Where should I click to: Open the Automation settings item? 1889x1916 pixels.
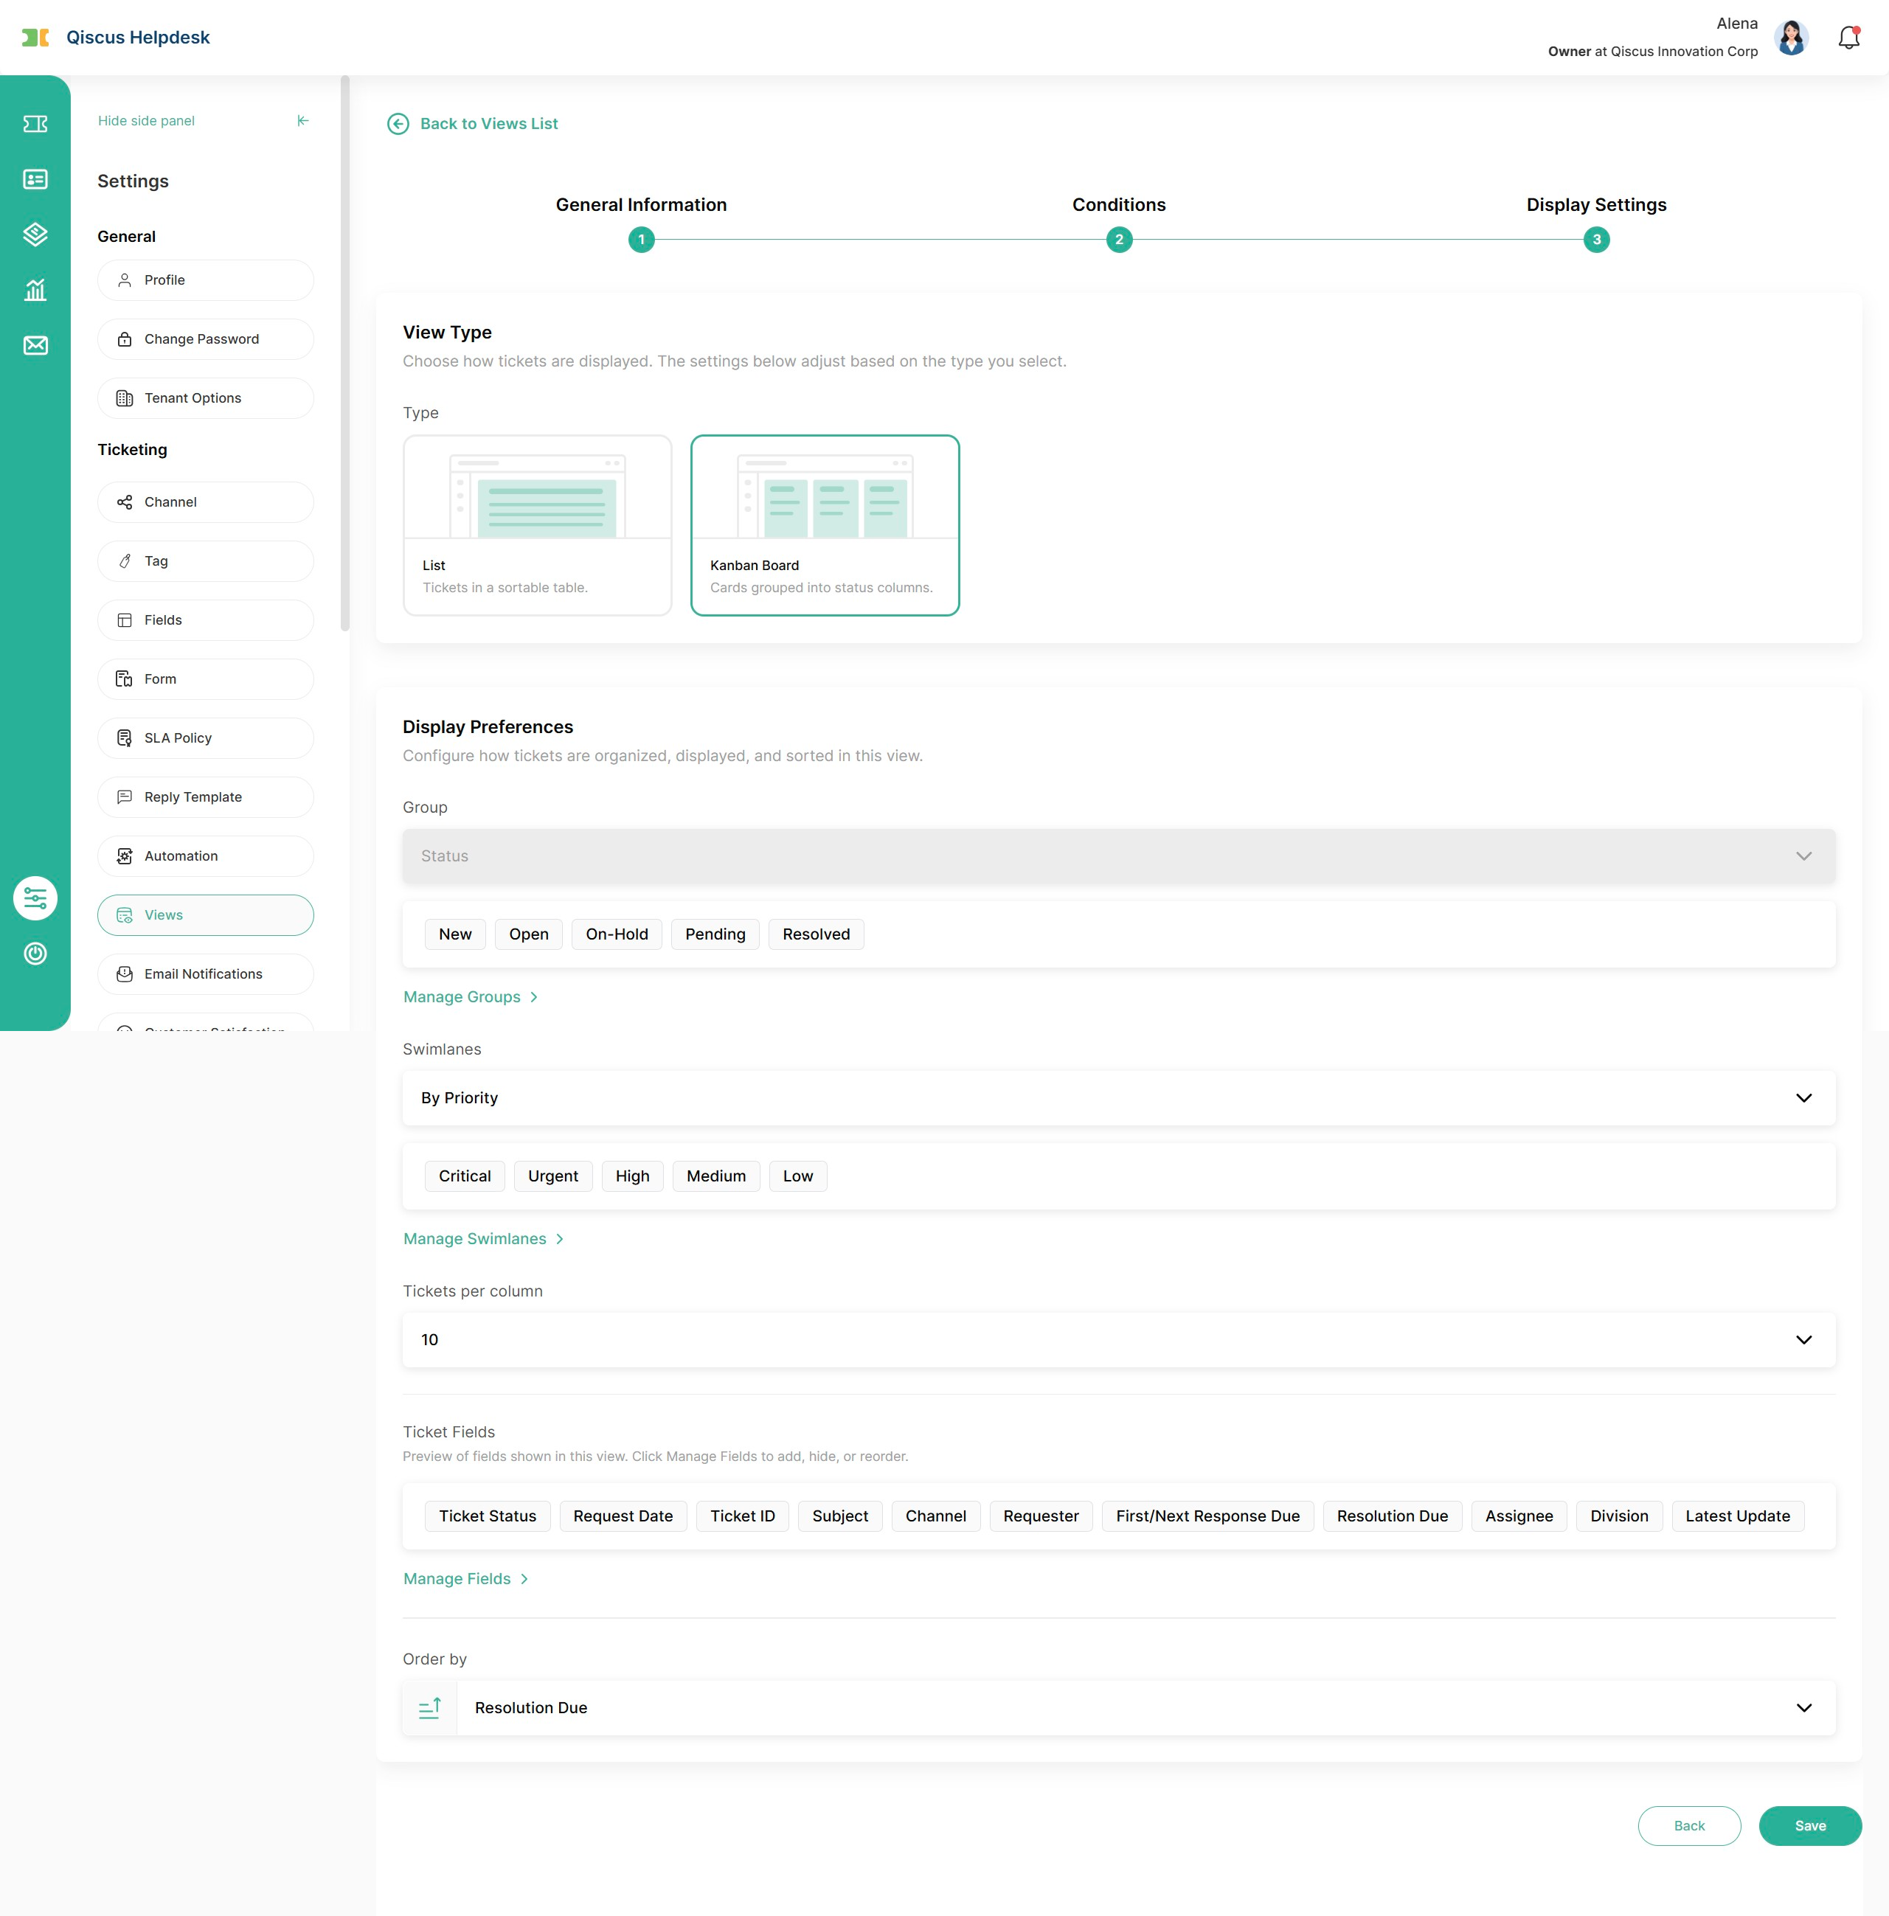tap(205, 857)
